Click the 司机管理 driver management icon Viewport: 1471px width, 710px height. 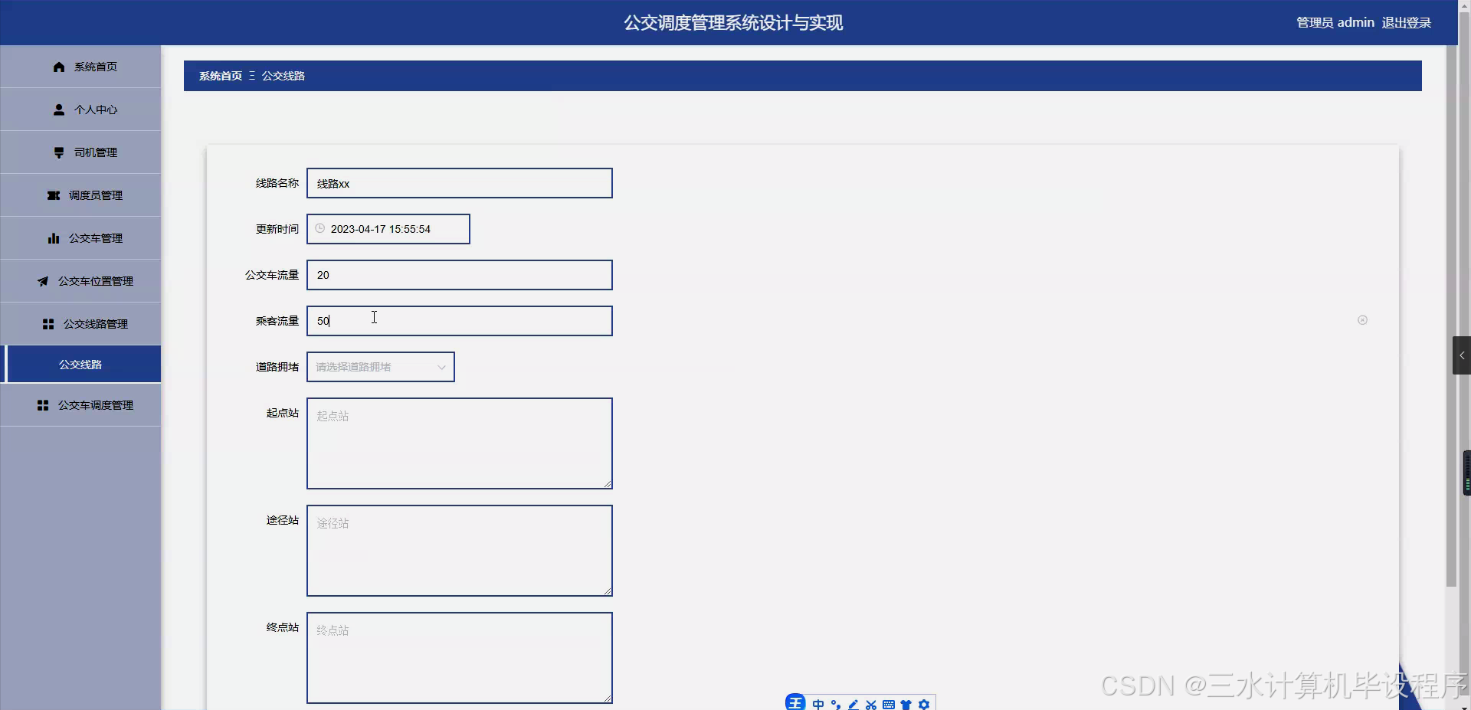pyautogui.click(x=58, y=152)
